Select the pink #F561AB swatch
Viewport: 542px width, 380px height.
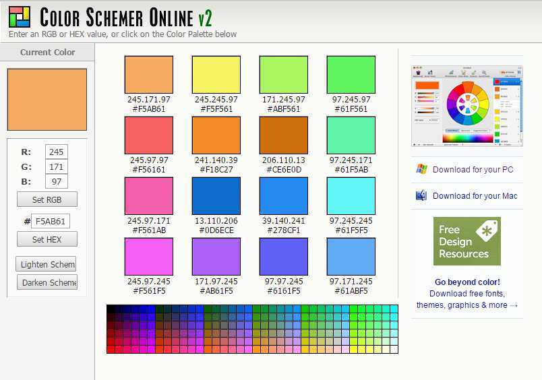pyautogui.click(x=149, y=196)
